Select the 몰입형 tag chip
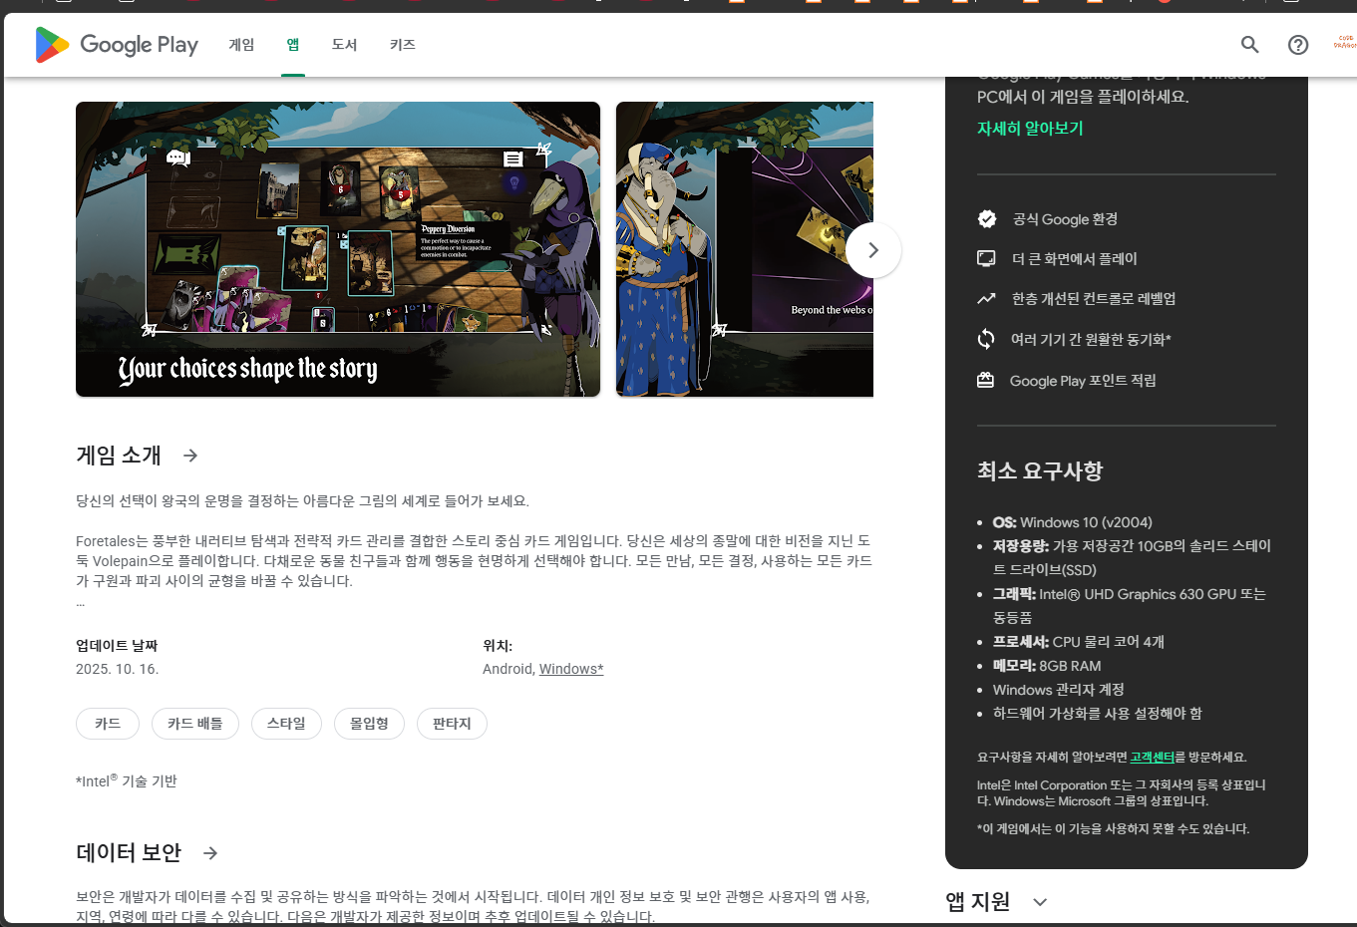Screen dimensions: 1357x927 click(x=369, y=724)
